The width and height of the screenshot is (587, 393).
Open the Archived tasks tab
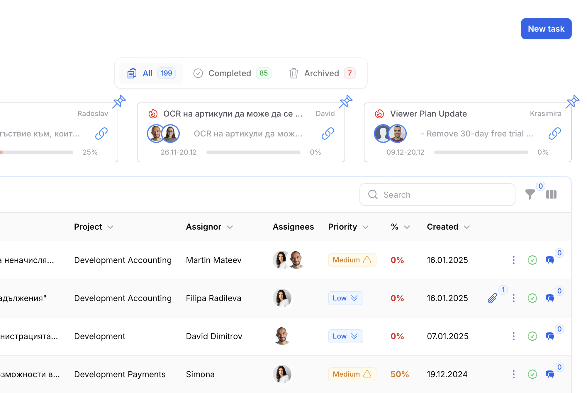click(x=322, y=73)
